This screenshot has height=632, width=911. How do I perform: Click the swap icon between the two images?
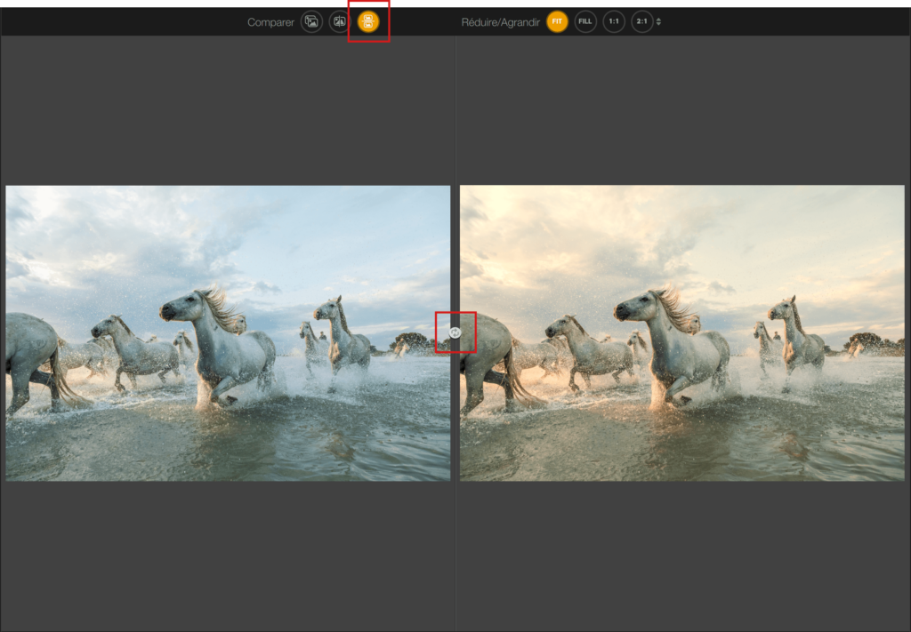(x=455, y=332)
